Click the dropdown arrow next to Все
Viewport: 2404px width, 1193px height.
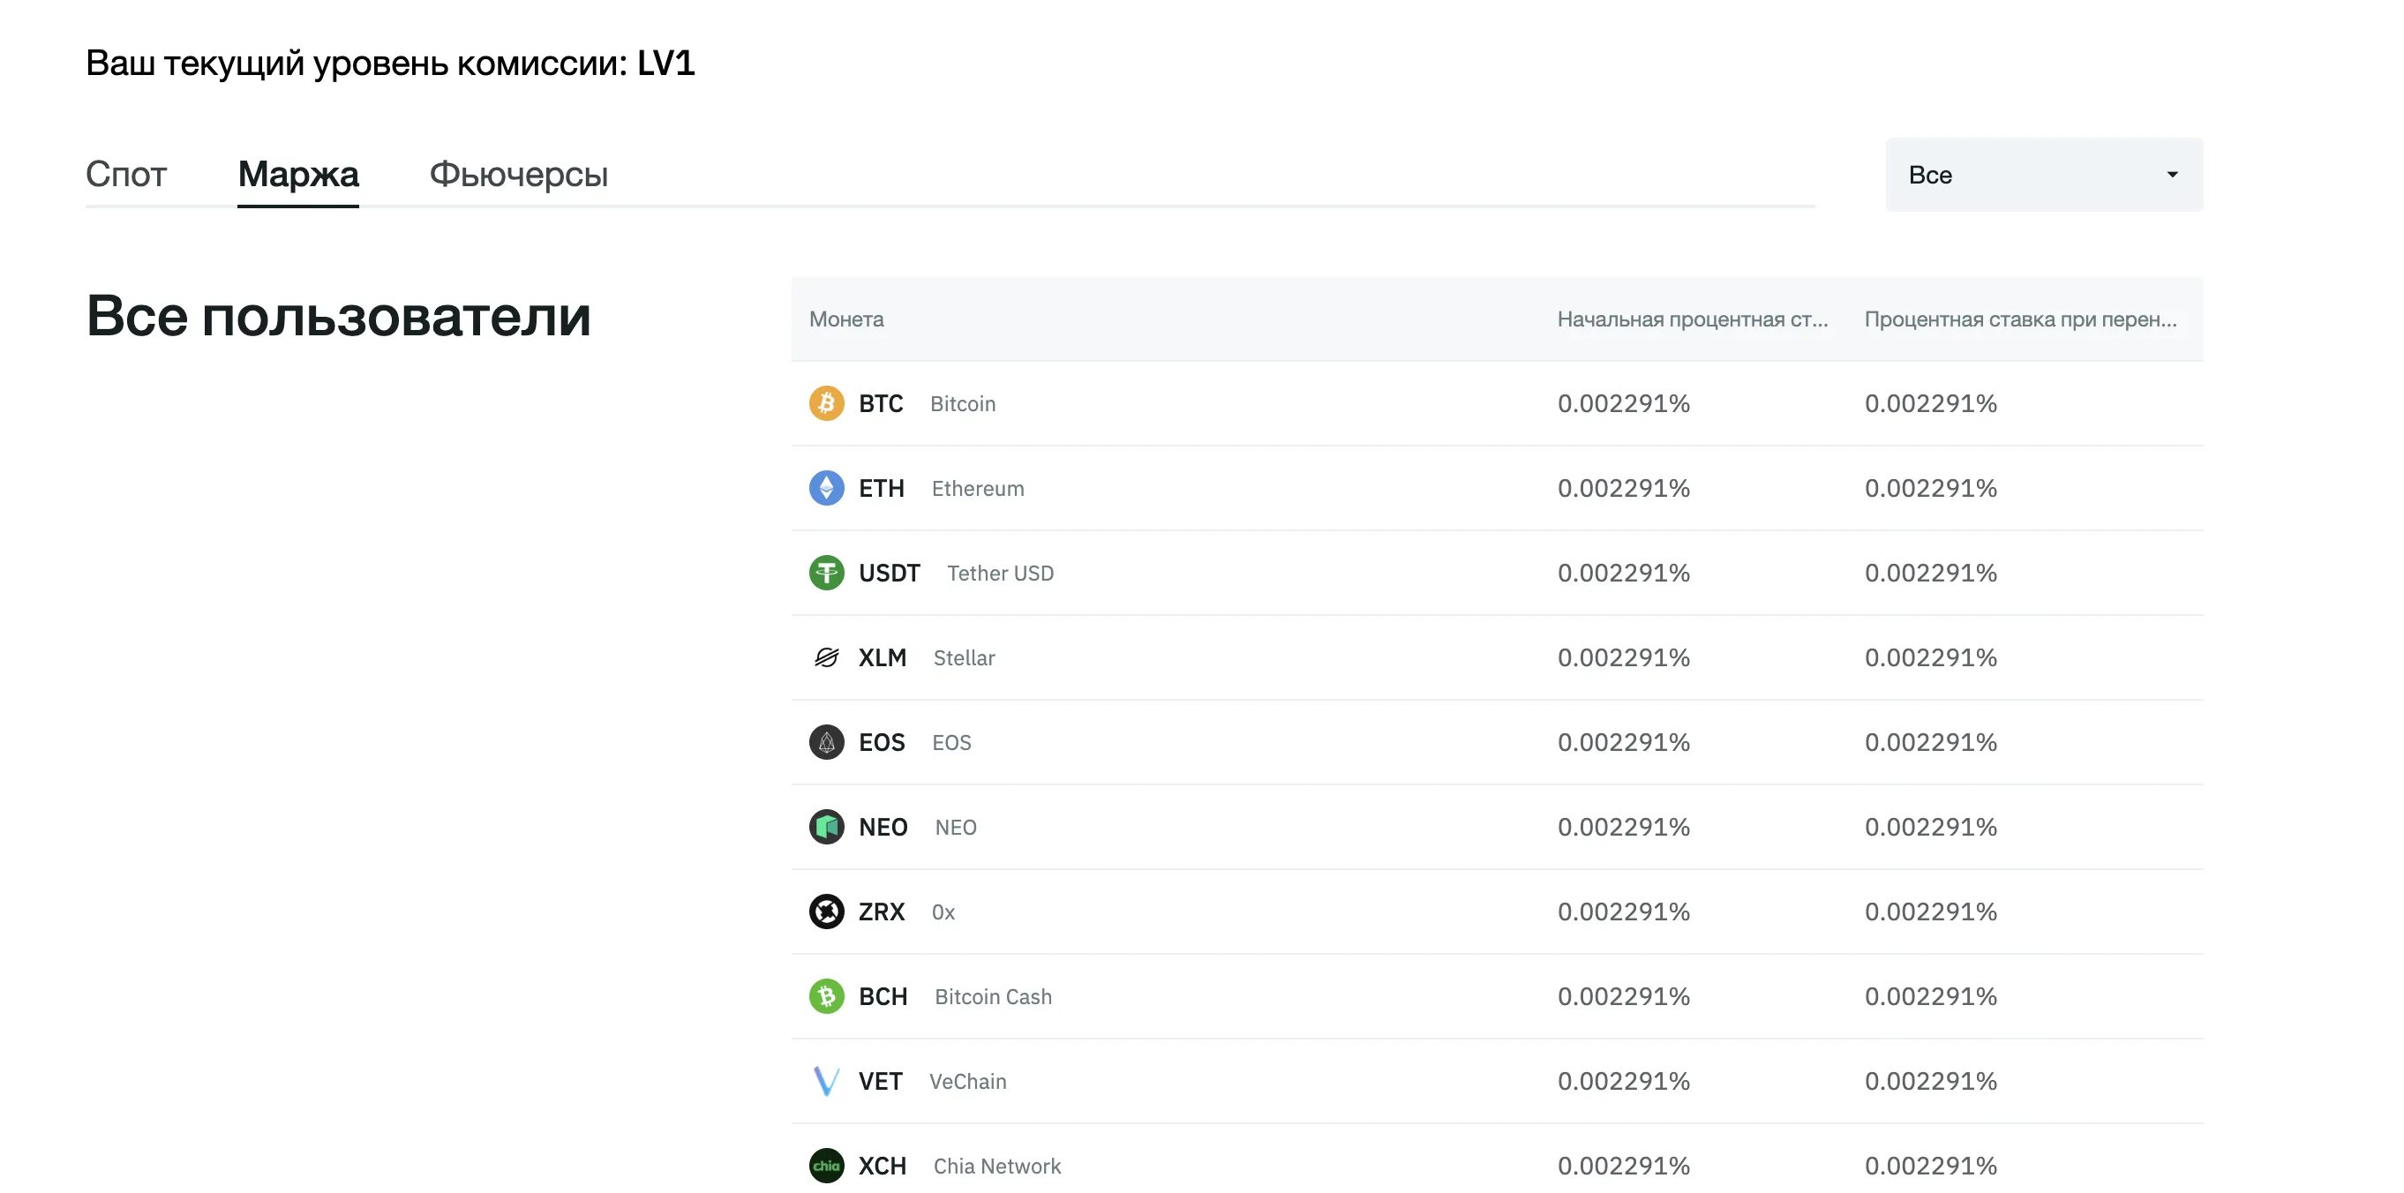(2172, 175)
